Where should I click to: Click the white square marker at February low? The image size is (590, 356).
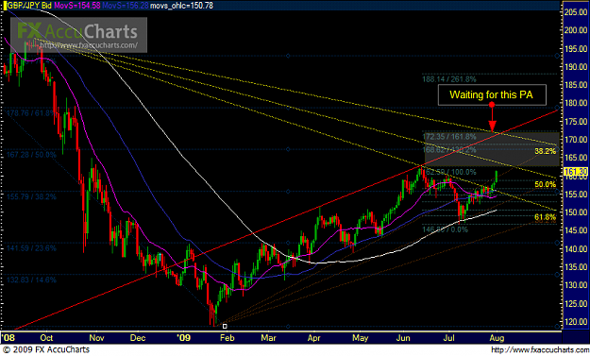tap(225, 326)
